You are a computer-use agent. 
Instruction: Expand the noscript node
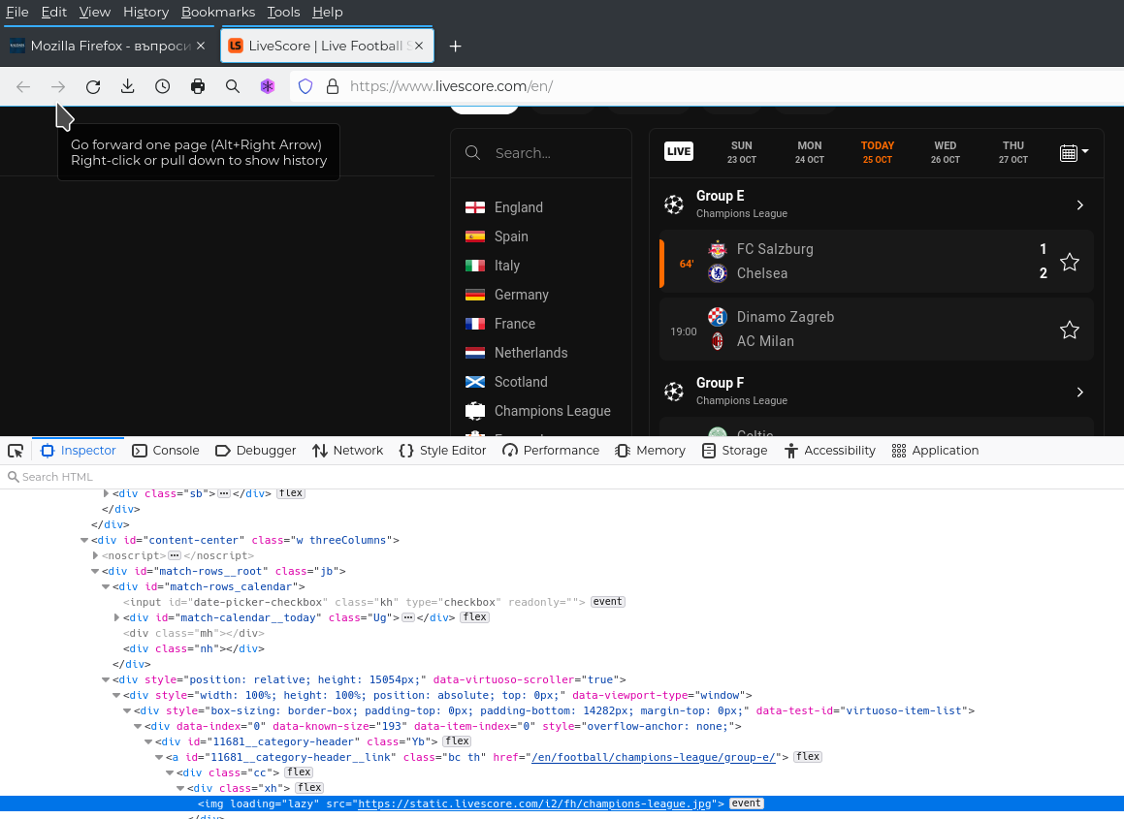pyautogui.click(x=95, y=555)
